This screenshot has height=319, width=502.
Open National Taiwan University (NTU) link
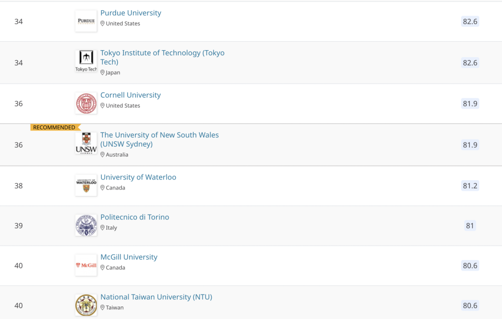[x=156, y=297]
